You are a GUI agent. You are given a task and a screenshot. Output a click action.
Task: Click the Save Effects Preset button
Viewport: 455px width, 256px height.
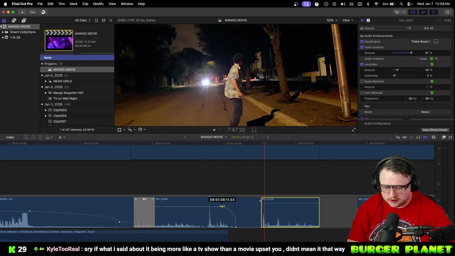click(435, 130)
